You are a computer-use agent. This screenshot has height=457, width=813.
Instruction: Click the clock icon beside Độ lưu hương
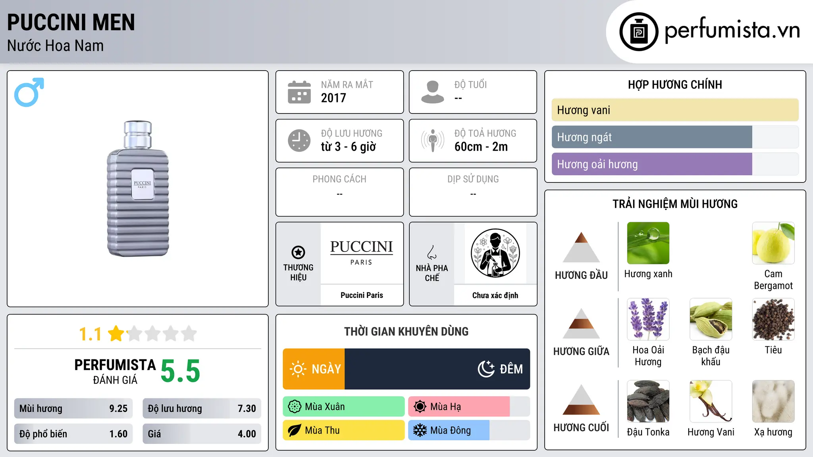click(299, 140)
